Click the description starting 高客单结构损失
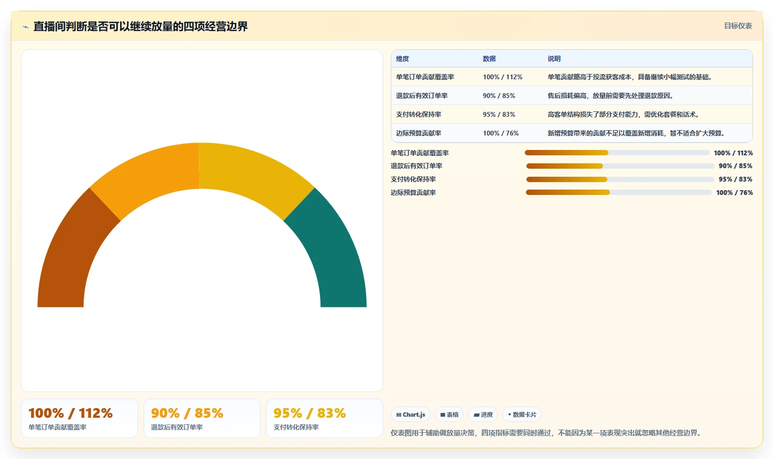The image size is (774, 459). pyautogui.click(x=623, y=115)
